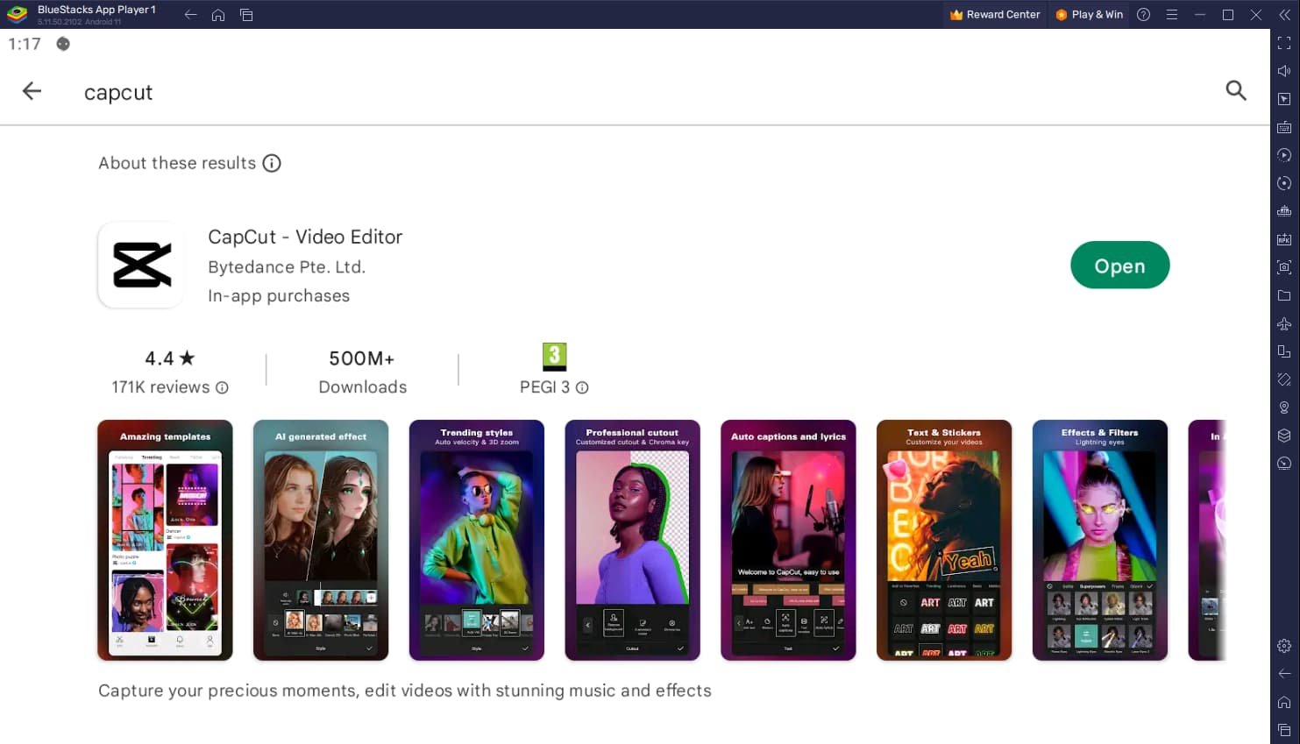The height and width of the screenshot is (744, 1300).
Task: Click the Capture your precious moments description
Action: [405, 691]
